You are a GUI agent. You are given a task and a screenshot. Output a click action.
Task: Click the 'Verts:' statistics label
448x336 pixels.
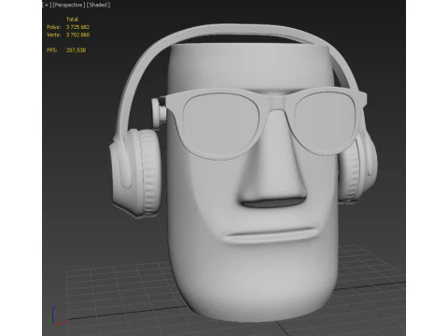(x=54, y=35)
